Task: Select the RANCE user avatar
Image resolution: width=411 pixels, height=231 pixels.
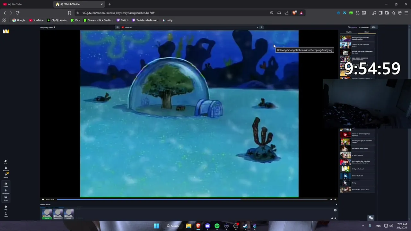Action: tap(69, 214)
